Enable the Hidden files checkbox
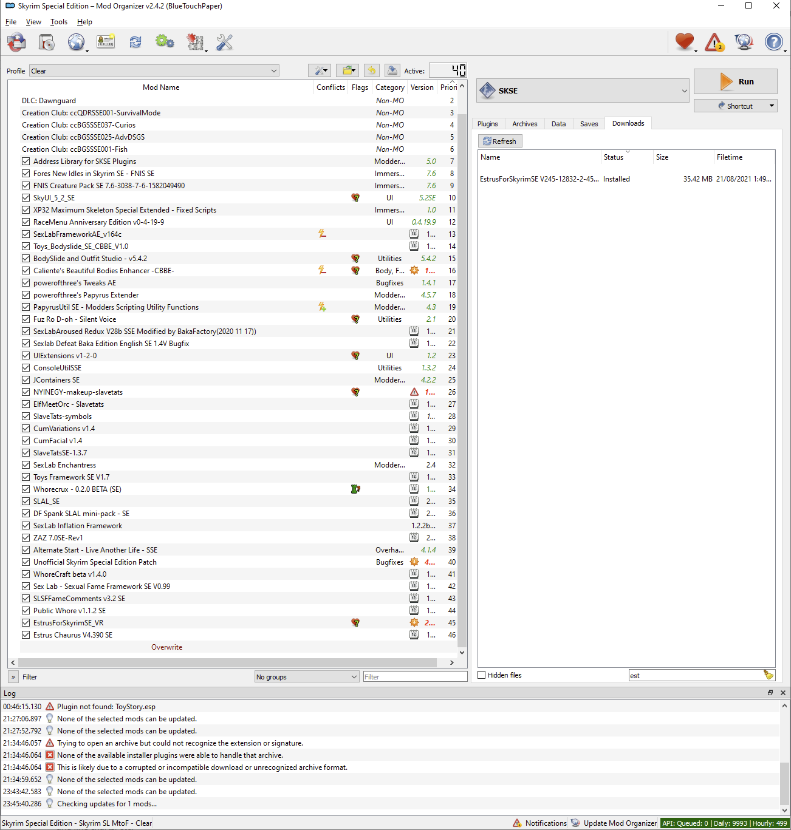Image resolution: width=791 pixels, height=830 pixels. pos(482,675)
